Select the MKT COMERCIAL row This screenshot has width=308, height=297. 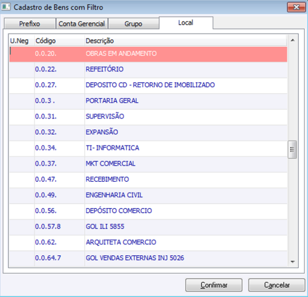(x=148, y=164)
